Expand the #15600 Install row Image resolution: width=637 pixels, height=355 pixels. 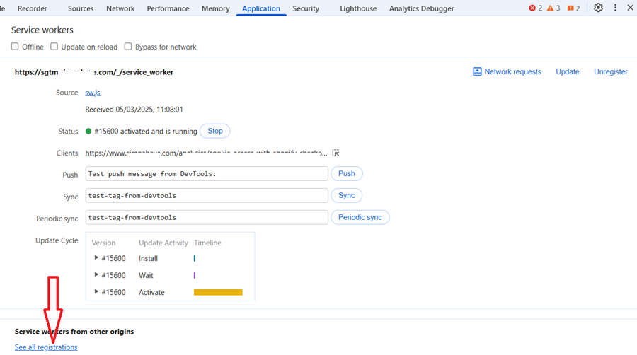(x=96, y=257)
